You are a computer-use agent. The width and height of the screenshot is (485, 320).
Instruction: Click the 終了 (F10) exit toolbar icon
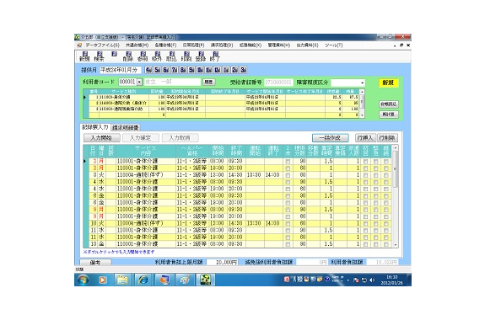(215, 56)
